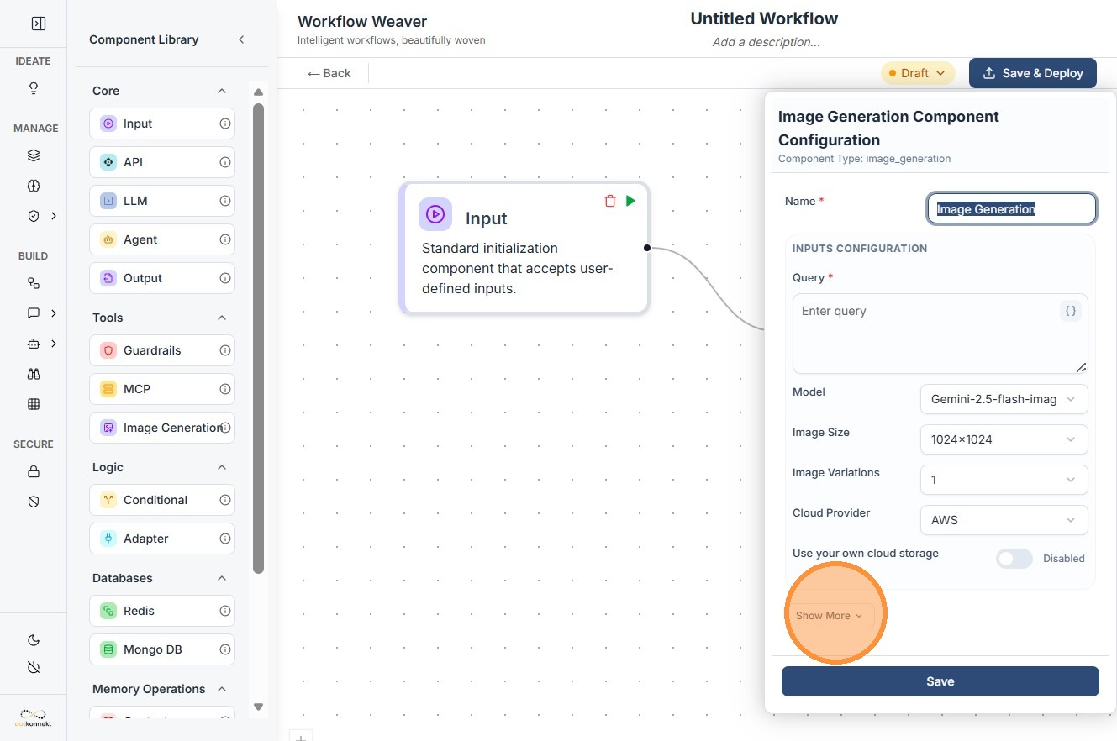Expand Show More options
The height and width of the screenshot is (741, 1117).
tap(830, 616)
